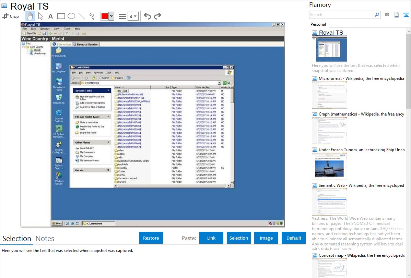
Task: Click the C:\WINDOWS taskbar button
Action: [98, 223]
